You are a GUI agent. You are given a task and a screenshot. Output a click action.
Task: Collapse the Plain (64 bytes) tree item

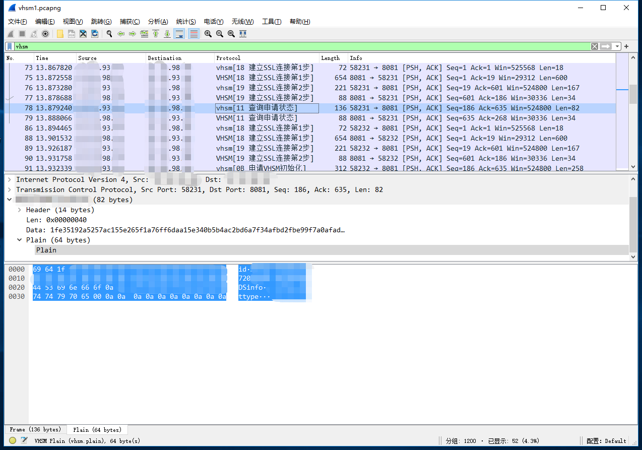click(19, 240)
